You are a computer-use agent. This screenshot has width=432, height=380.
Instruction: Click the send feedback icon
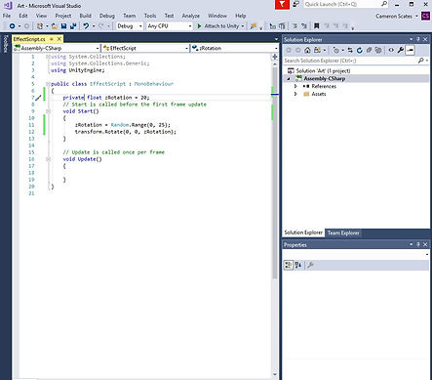(x=295, y=4)
